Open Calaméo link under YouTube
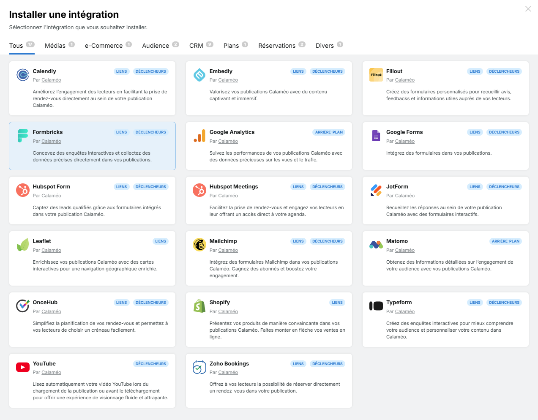 [x=52, y=372]
